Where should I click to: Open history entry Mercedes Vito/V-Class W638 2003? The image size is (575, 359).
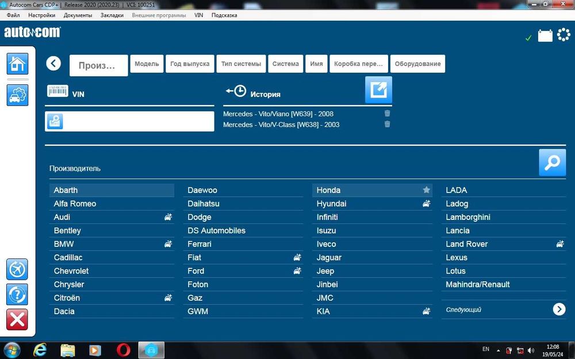pyautogui.click(x=281, y=125)
